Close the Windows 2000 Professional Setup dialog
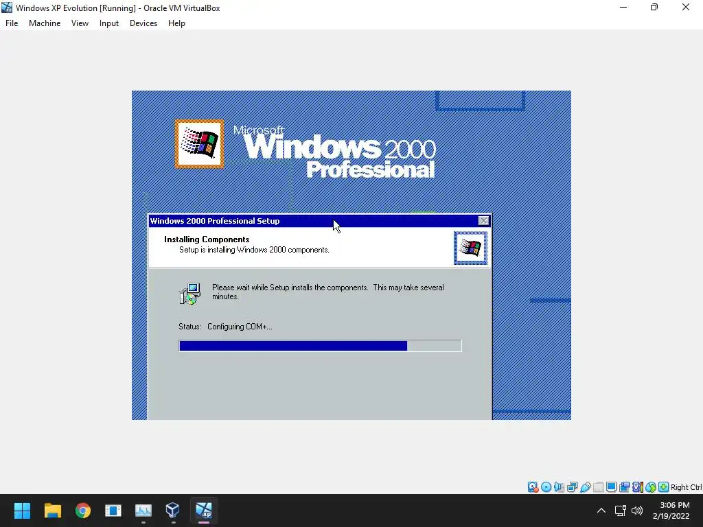The image size is (703, 527). (x=483, y=221)
